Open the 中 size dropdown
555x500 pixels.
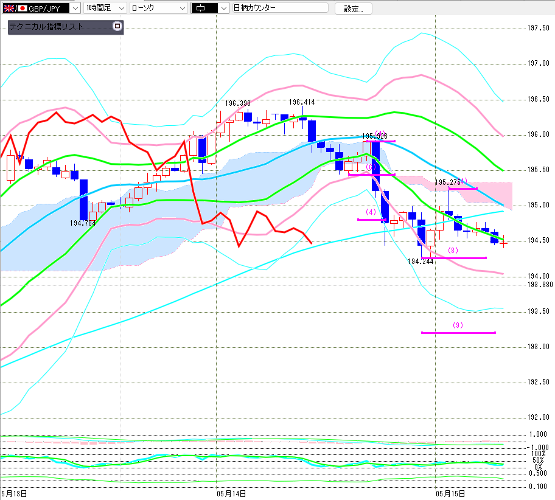[210, 8]
